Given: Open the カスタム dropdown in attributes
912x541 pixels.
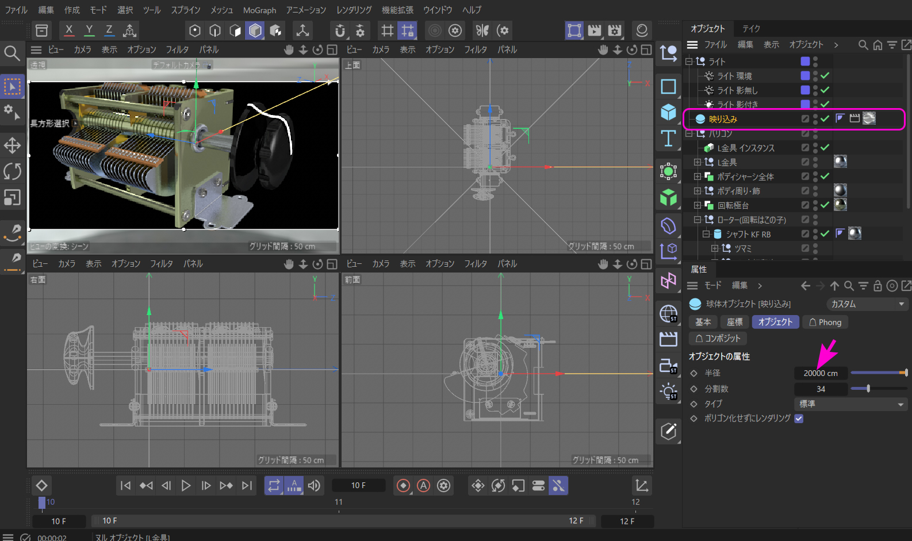Looking at the screenshot, I should 867,304.
